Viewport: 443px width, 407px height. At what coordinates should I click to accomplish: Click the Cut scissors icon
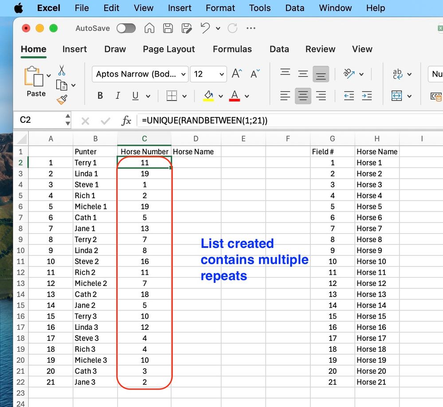[x=62, y=70]
